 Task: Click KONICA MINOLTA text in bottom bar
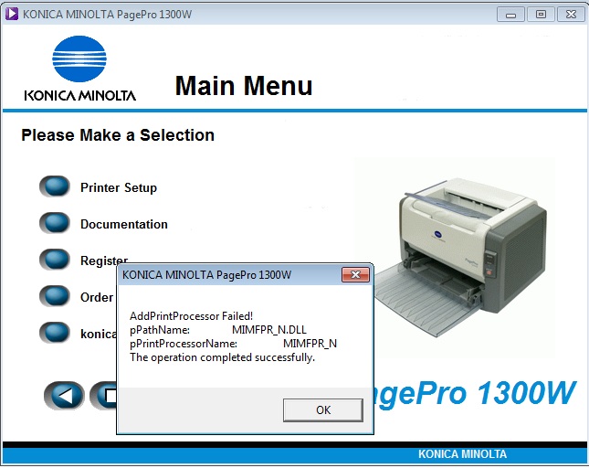pos(462,454)
